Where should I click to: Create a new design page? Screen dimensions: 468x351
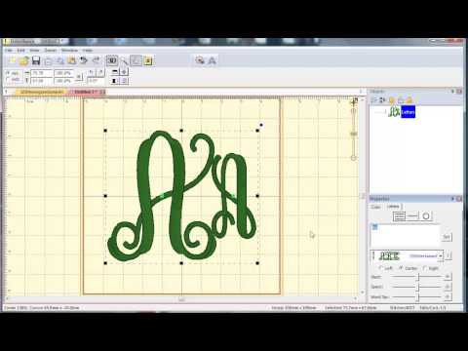(12, 60)
